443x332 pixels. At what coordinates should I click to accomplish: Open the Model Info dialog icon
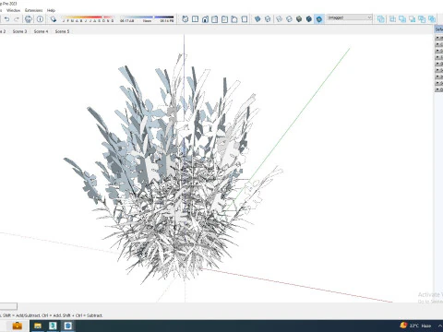(40, 19)
